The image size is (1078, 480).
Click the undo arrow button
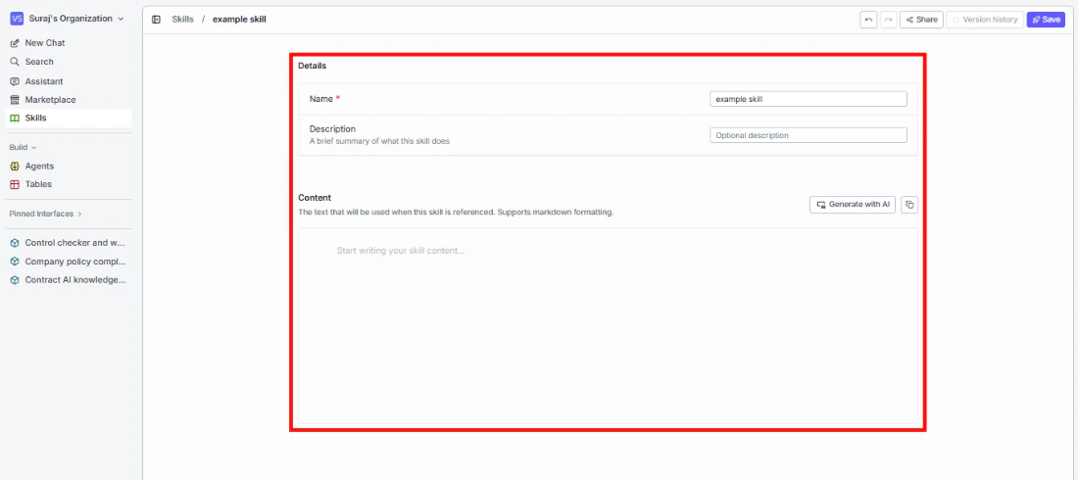[x=868, y=20]
